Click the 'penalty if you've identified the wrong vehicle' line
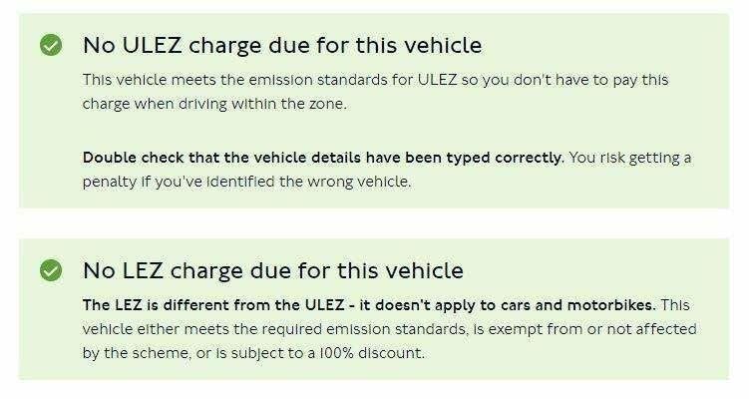This screenshot has width=749, height=399. (x=246, y=183)
